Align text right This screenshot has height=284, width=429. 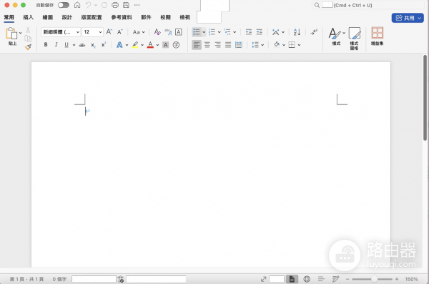217,45
